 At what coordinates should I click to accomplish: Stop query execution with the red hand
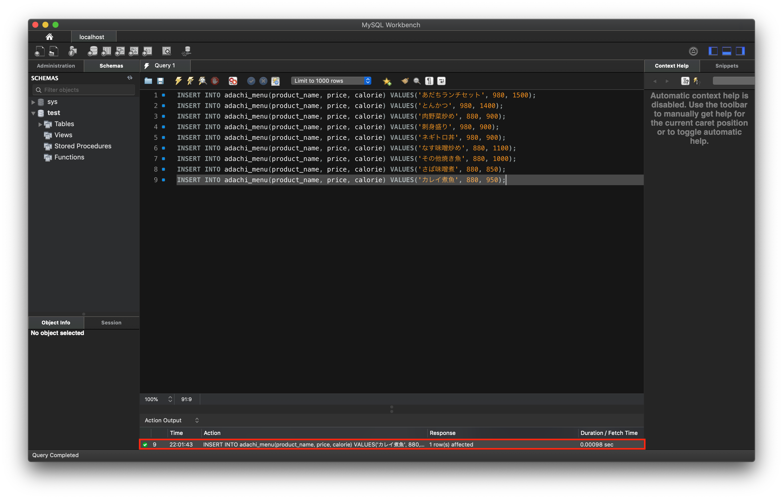pos(215,81)
